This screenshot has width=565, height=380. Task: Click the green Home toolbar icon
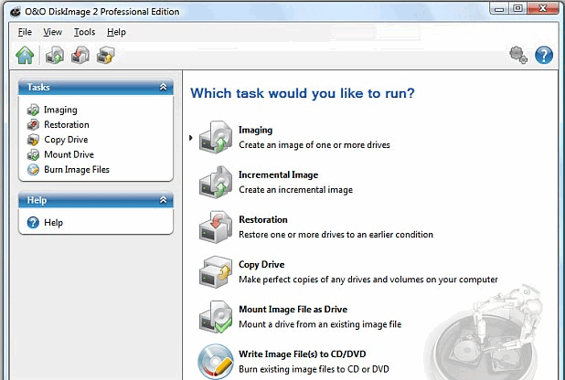25,56
